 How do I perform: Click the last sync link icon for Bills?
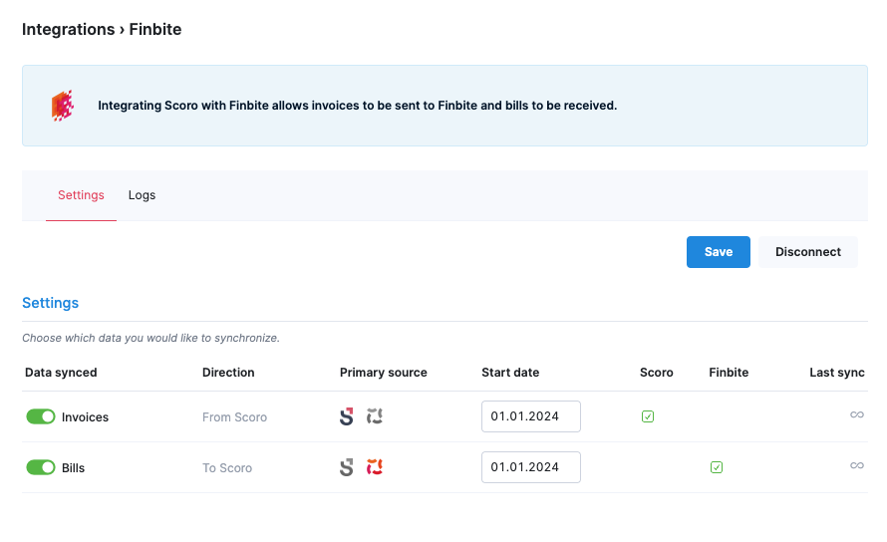coord(857,465)
